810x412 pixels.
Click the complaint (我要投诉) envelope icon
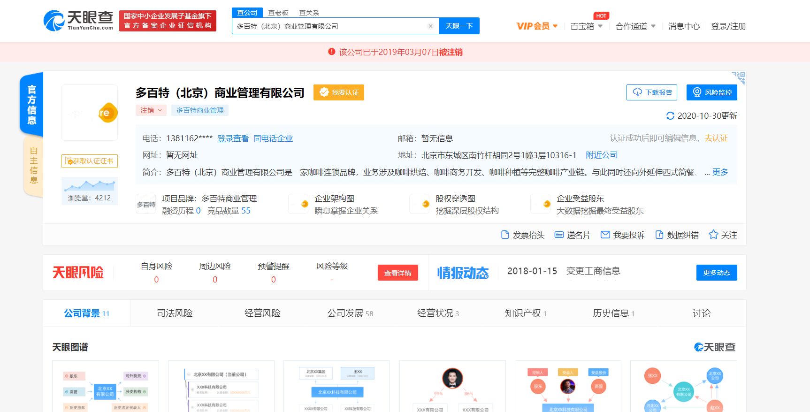(x=605, y=235)
